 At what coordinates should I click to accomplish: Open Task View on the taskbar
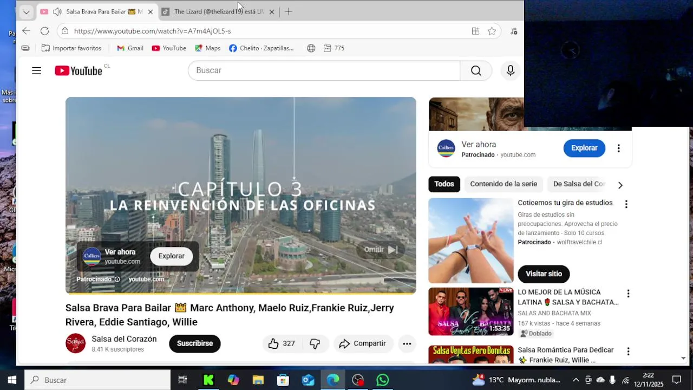(x=182, y=380)
